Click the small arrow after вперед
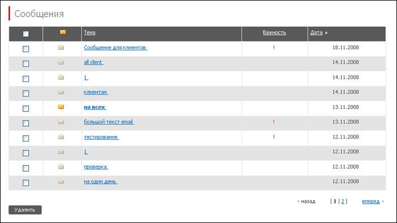This screenshot has height=223, width=397. point(383,201)
